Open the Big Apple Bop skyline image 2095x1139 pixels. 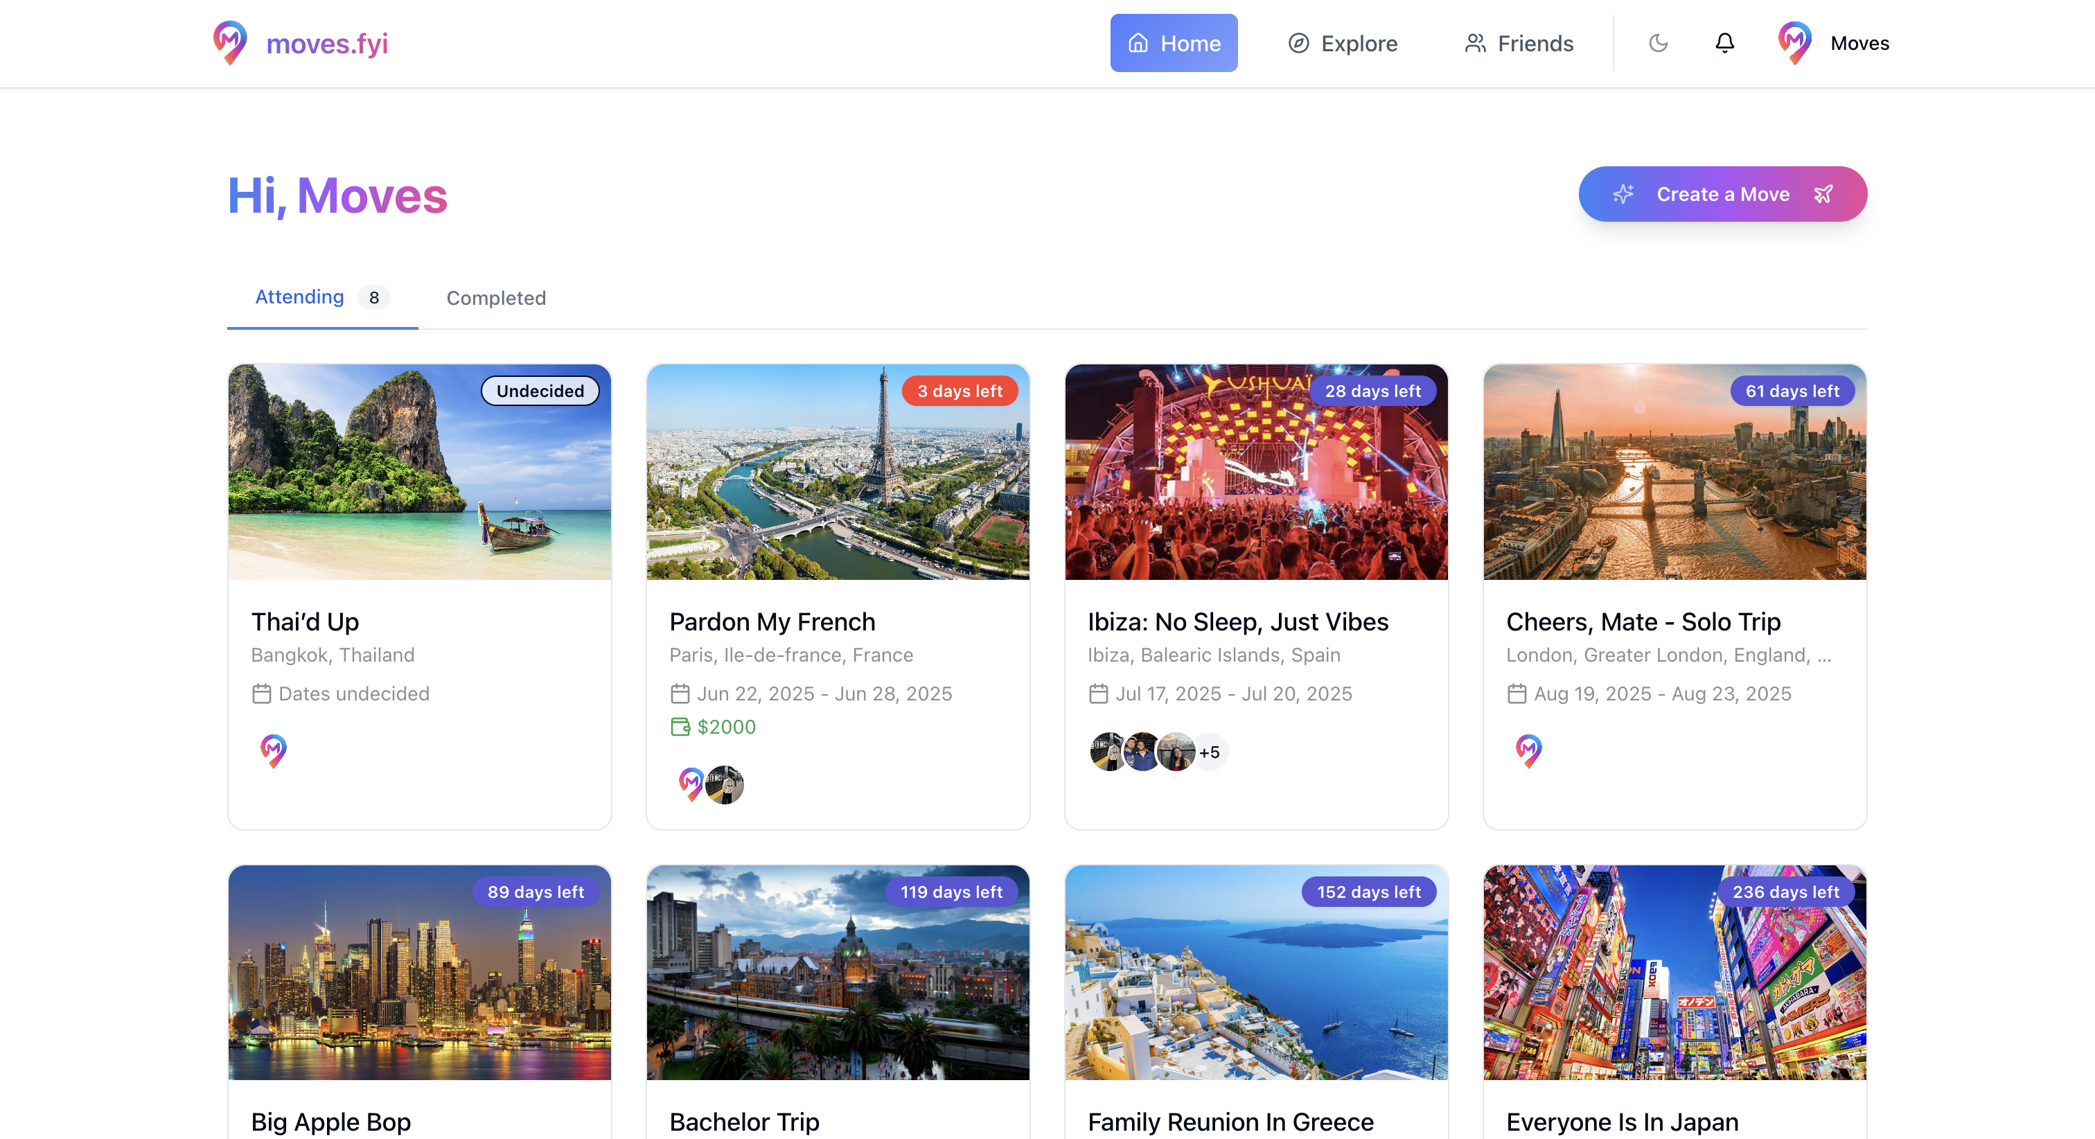click(420, 972)
